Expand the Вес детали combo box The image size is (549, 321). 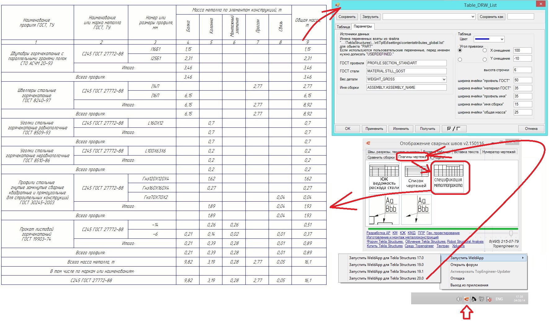(x=444, y=79)
